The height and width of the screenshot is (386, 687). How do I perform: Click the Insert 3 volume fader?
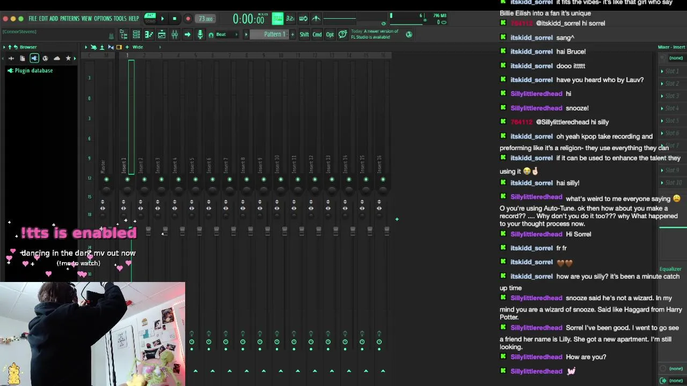point(165,231)
